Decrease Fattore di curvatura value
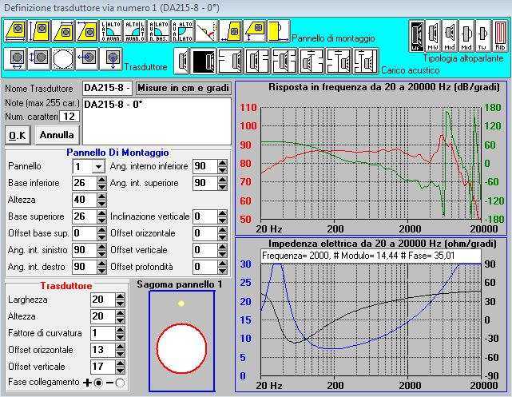The width and height of the screenshot is (512, 397). [120, 337]
